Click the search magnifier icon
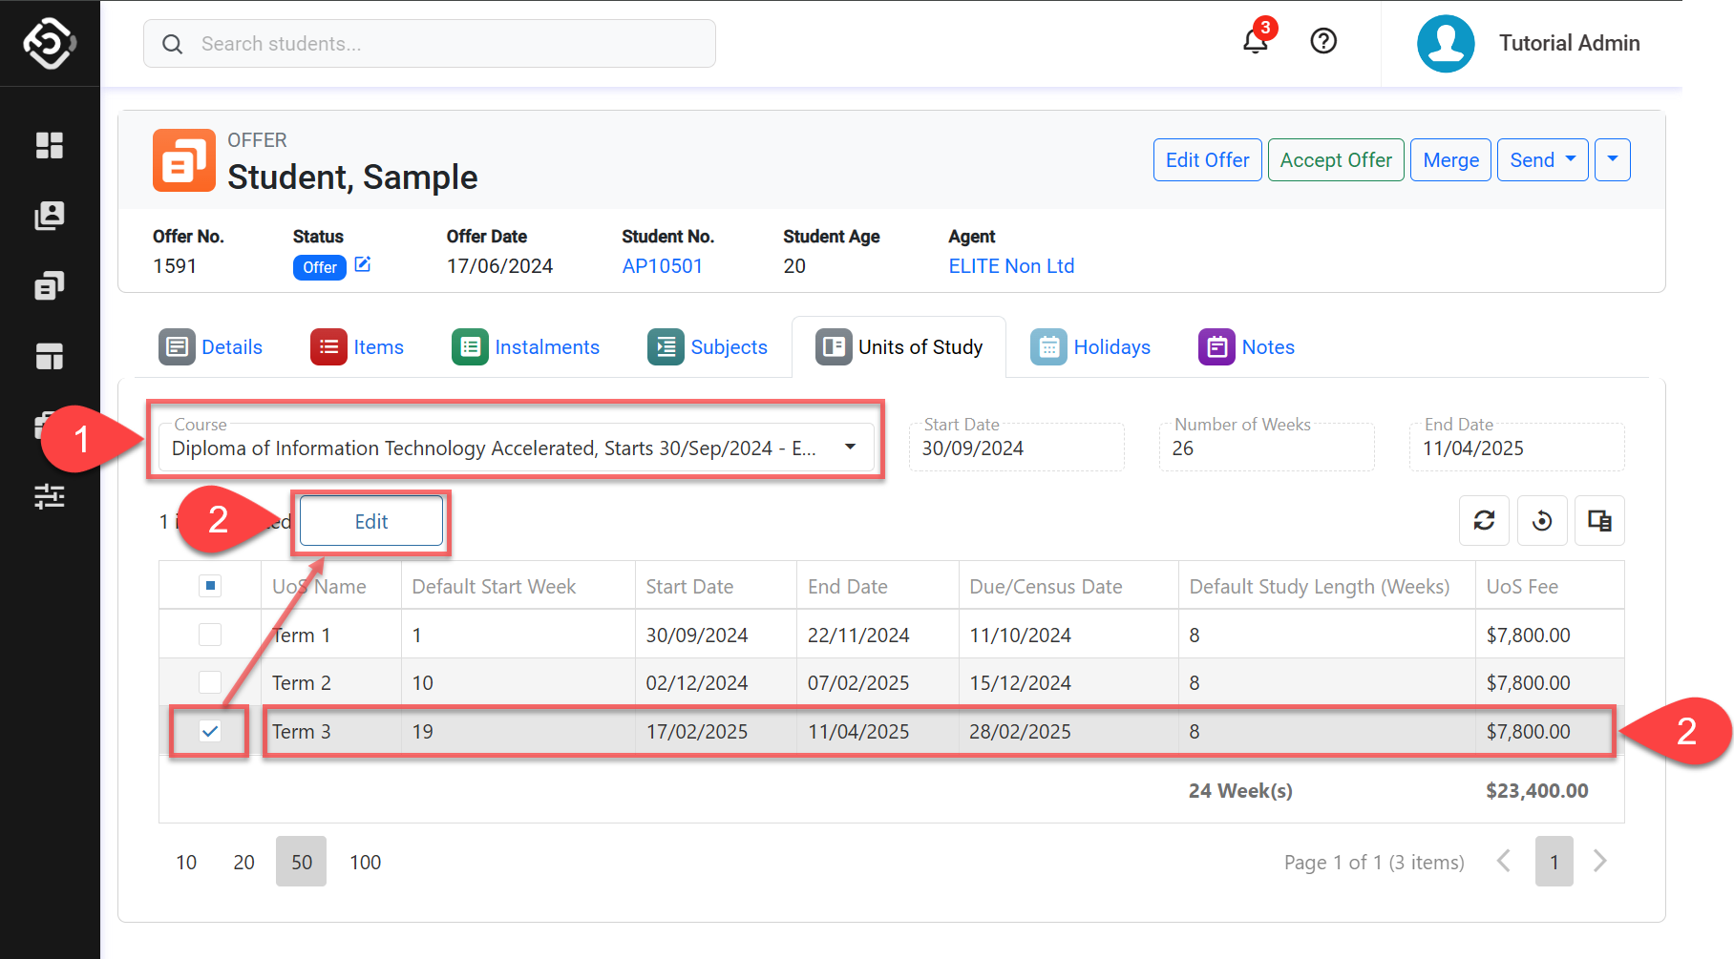Image resolution: width=1734 pixels, height=959 pixels. (x=173, y=44)
